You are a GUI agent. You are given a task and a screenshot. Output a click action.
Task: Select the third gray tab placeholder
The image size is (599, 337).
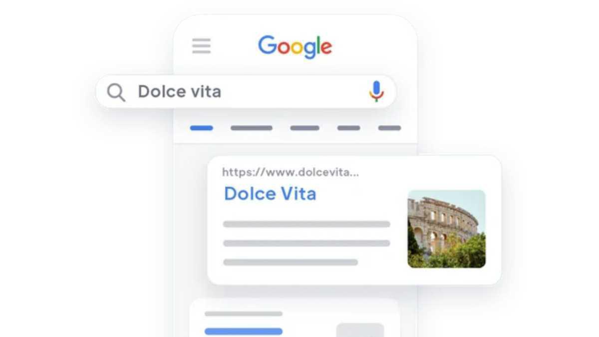pos(304,128)
